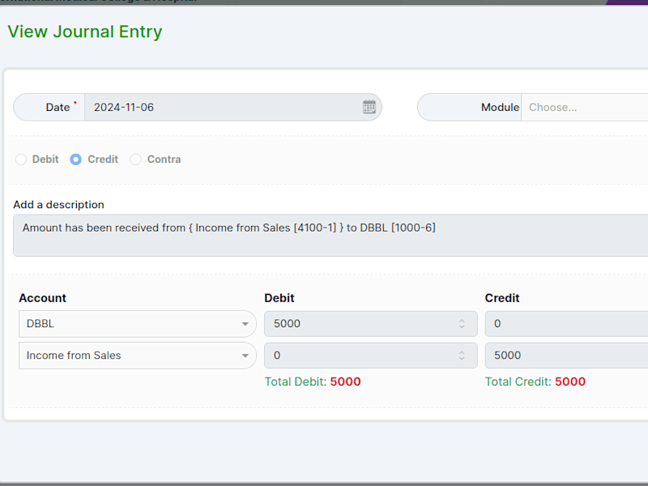The height and width of the screenshot is (486, 648).
Task: Select the Debit radio button
Action: [x=21, y=159]
